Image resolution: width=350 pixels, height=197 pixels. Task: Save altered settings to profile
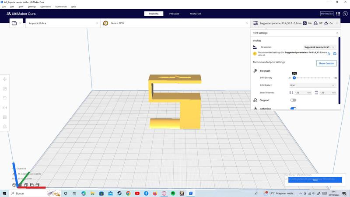(335, 53)
